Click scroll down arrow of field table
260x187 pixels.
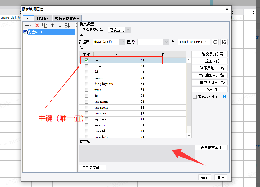[189, 136]
